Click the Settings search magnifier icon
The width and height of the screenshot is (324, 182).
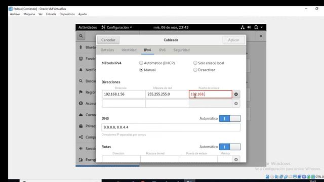pos(81,36)
